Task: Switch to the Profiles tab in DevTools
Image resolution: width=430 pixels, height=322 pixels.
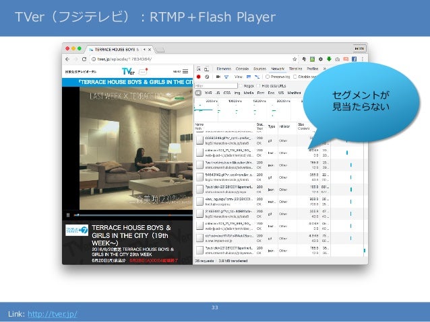Action: point(313,69)
